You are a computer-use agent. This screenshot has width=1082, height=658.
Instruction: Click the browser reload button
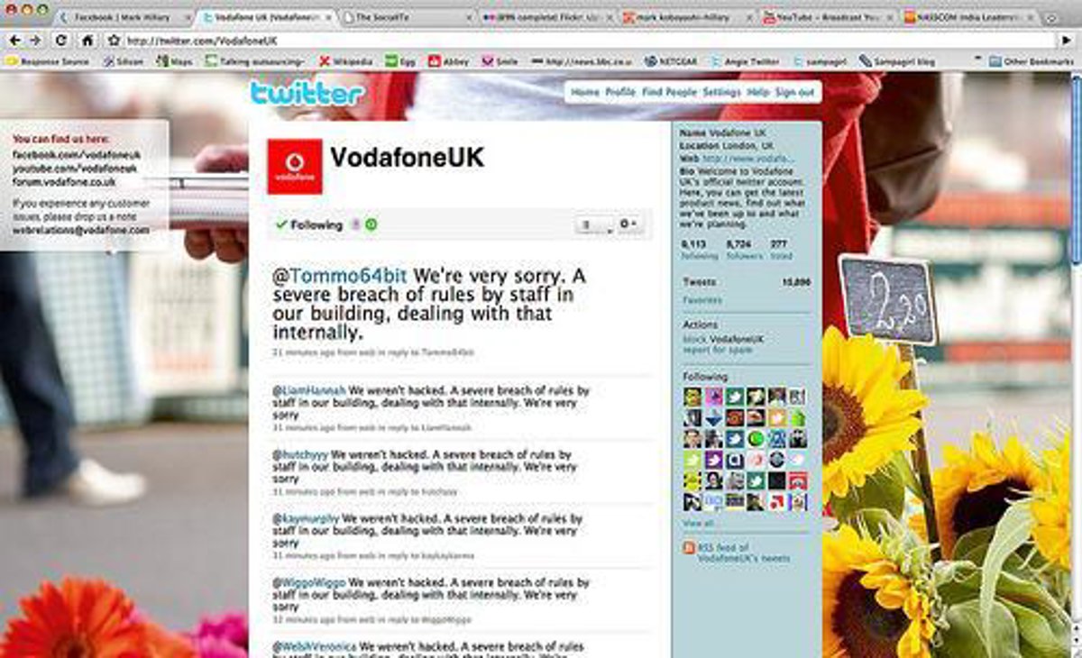coord(61,41)
